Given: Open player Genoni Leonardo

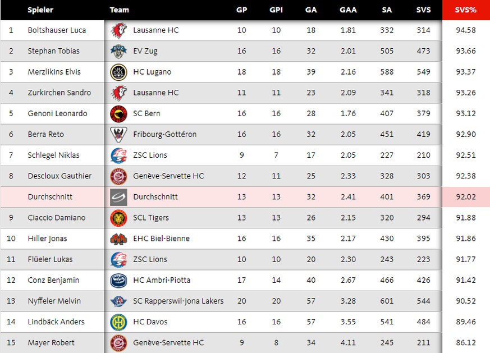Looking at the screenshot, I should (57, 113).
